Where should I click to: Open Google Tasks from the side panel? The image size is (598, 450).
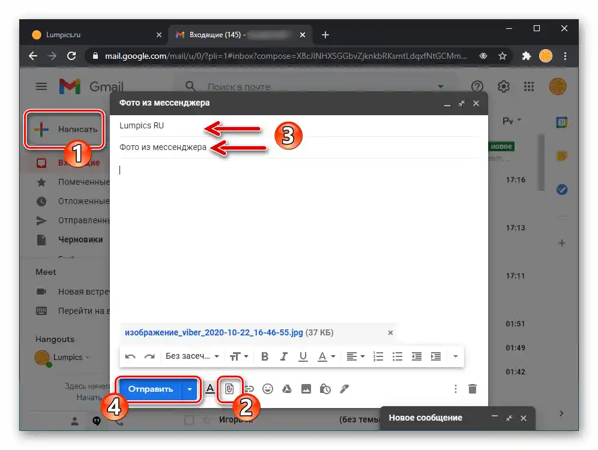[x=561, y=190]
